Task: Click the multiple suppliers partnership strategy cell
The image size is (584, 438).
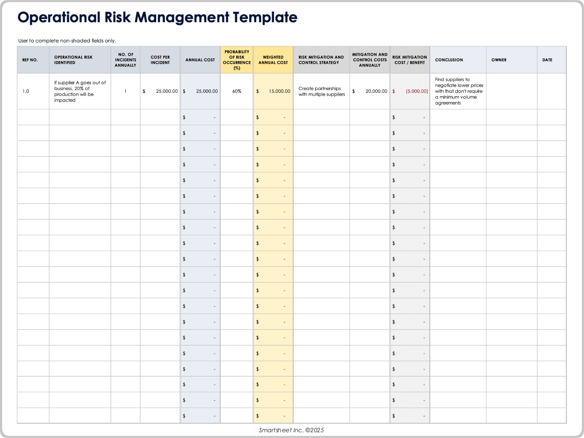Action: [321, 91]
